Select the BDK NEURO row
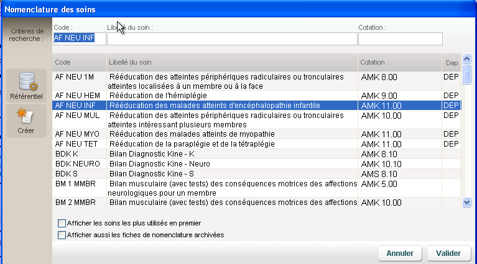This screenshot has height=264, width=477. (256, 164)
